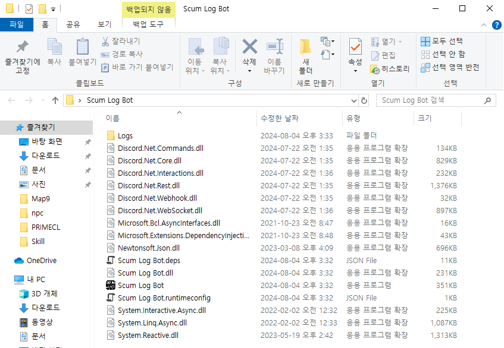Expand the Delete button dropdown arrow

point(249,71)
